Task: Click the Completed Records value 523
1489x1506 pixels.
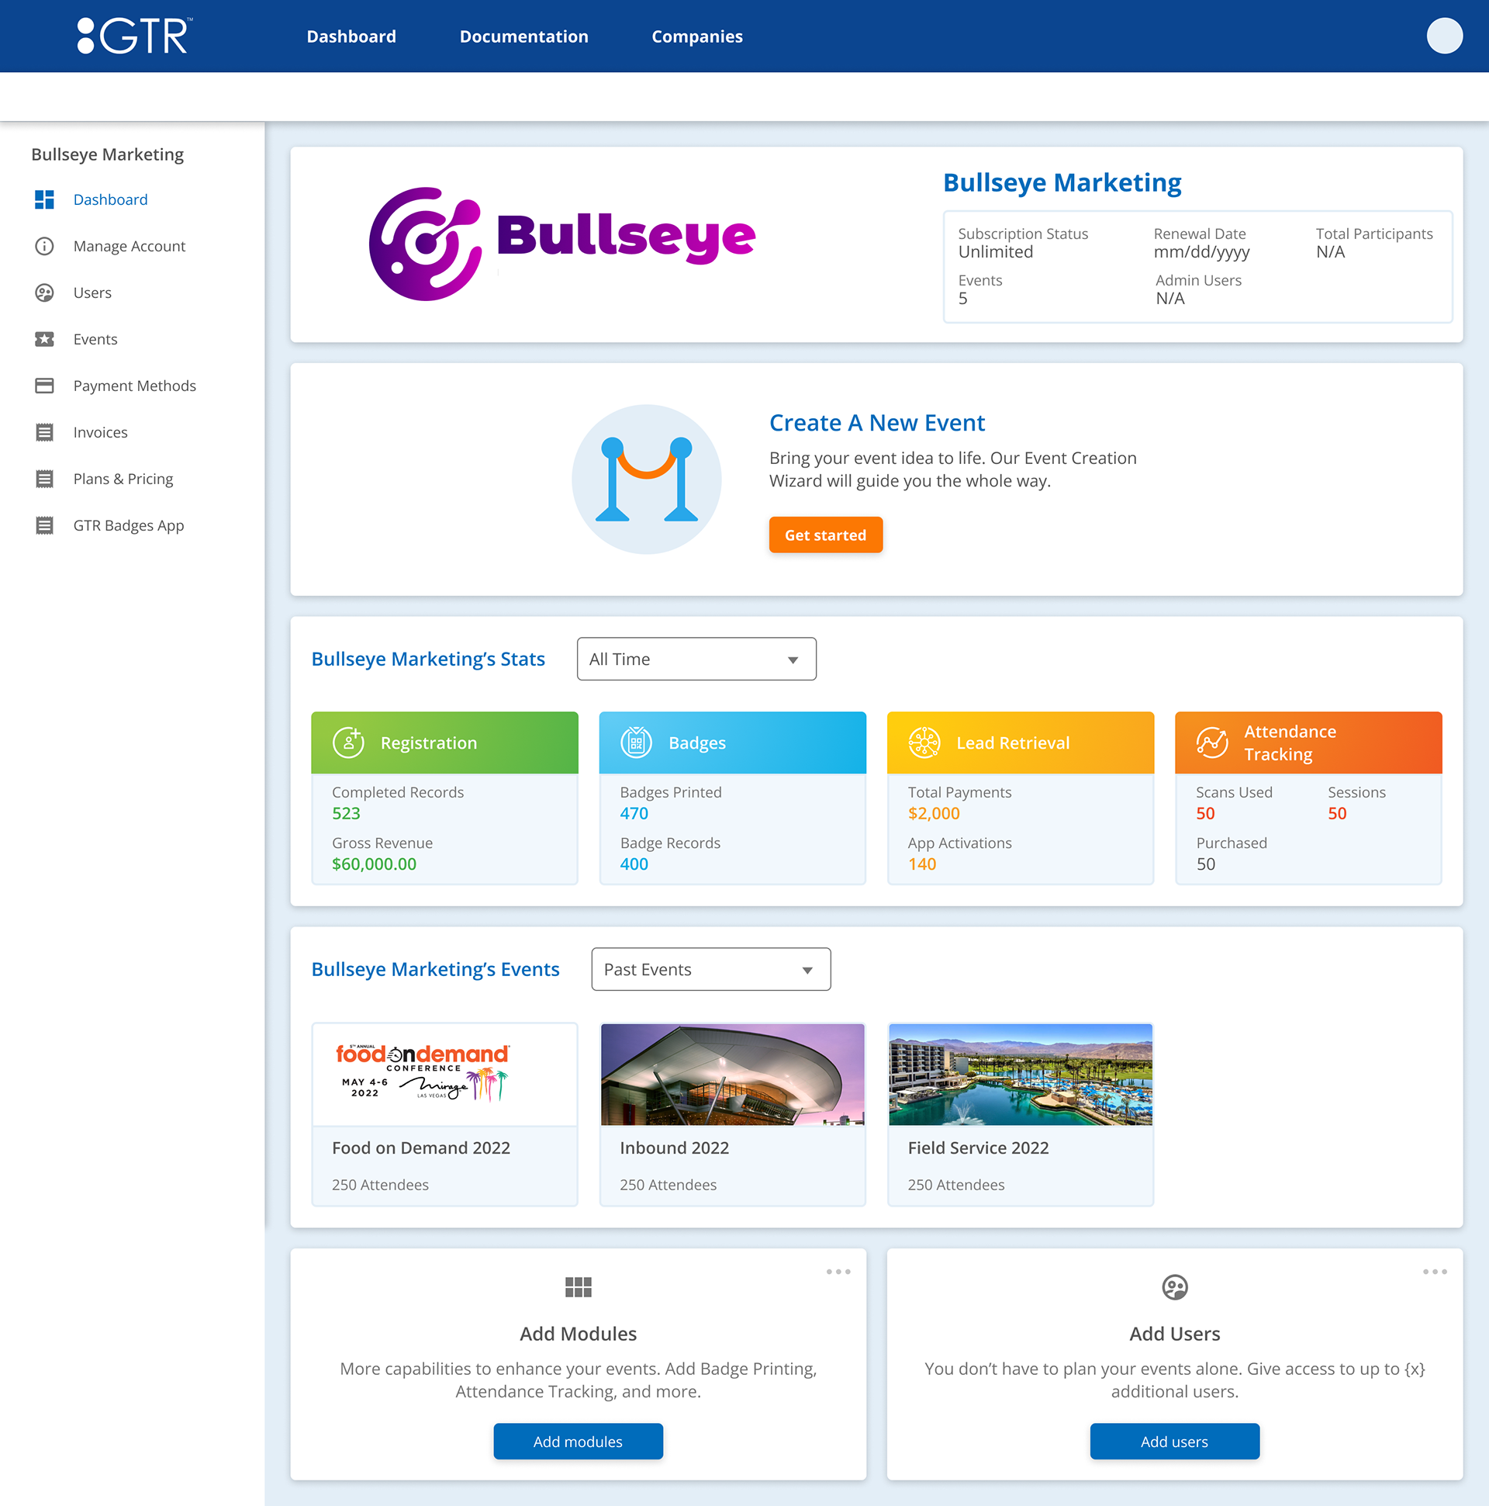Action: point(346,813)
